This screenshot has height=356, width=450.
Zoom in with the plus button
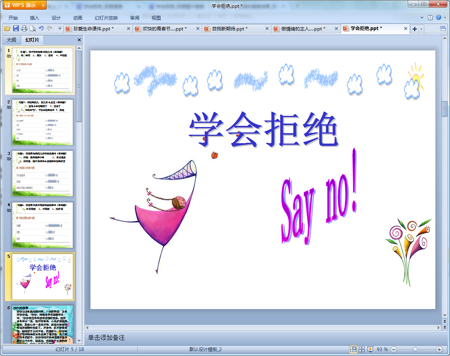point(439,349)
